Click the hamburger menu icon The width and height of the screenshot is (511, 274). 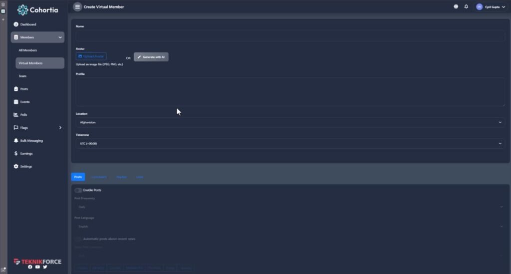[x=77, y=7]
